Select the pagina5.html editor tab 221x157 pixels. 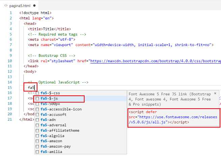[x=20, y=6]
